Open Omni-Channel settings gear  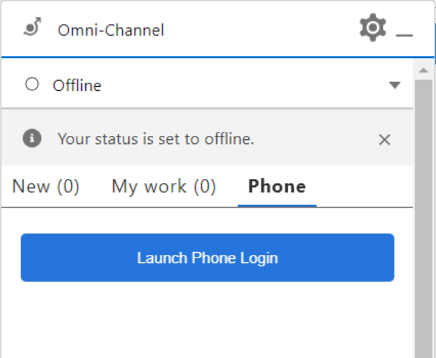373,28
